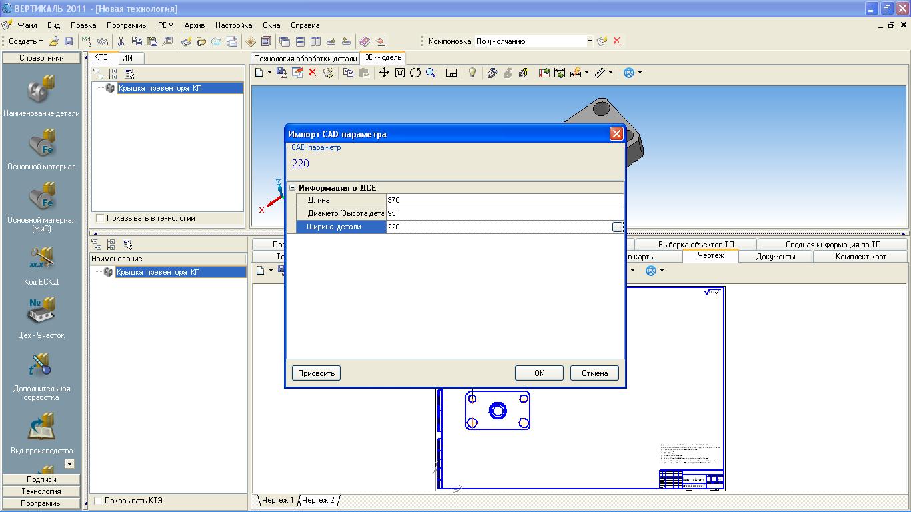911x512 pixels.
Task: Open the Подписи sidebar section
Action: click(x=41, y=479)
